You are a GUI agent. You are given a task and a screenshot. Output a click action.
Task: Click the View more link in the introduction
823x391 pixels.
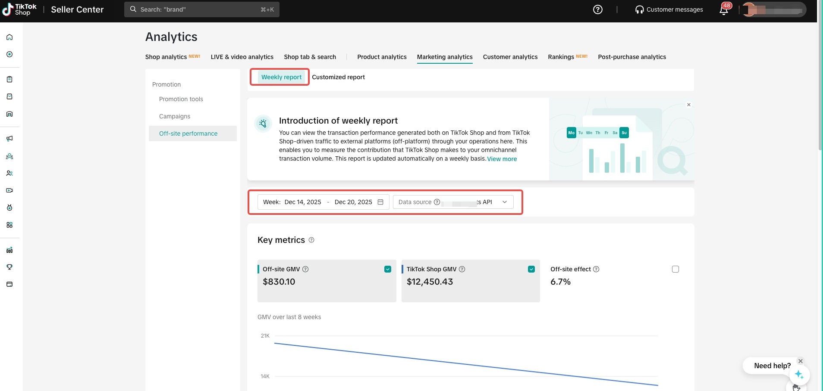click(x=501, y=159)
